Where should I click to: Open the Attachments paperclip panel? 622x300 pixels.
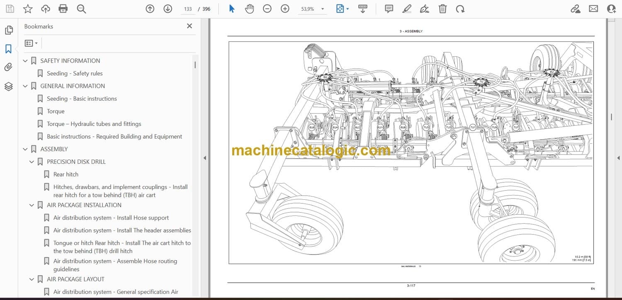(8, 68)
